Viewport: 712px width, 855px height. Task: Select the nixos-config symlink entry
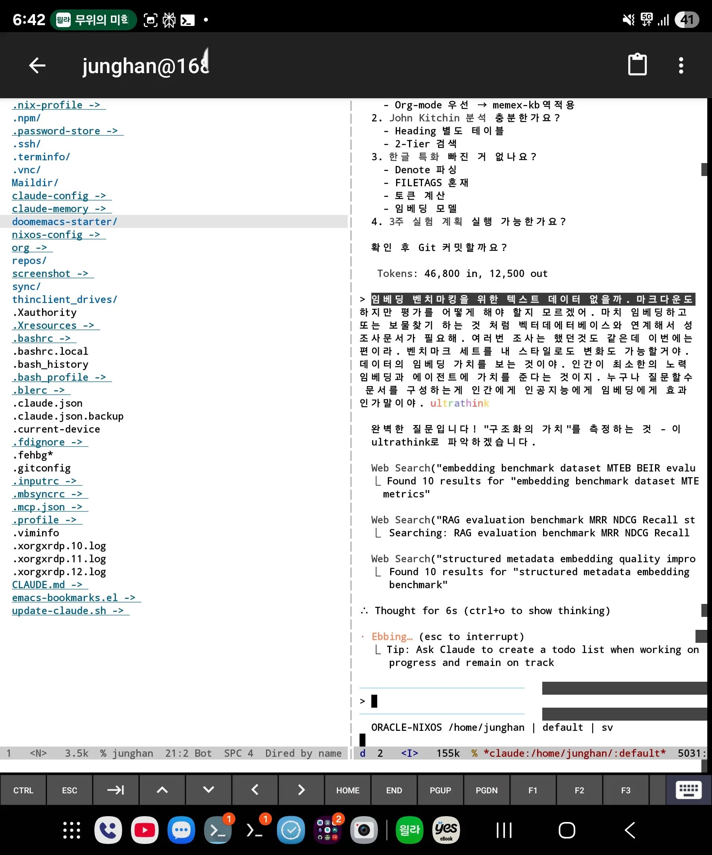(x=47, y=235)
